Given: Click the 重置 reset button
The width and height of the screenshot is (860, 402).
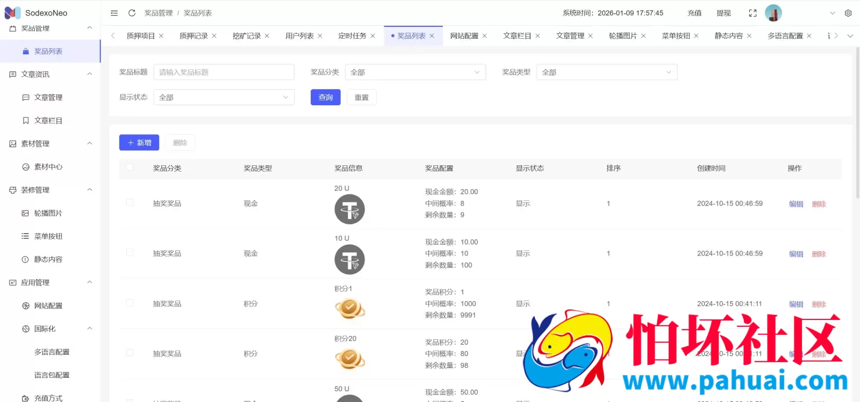Looking at the screenshot, I should [x=362, y=97].
